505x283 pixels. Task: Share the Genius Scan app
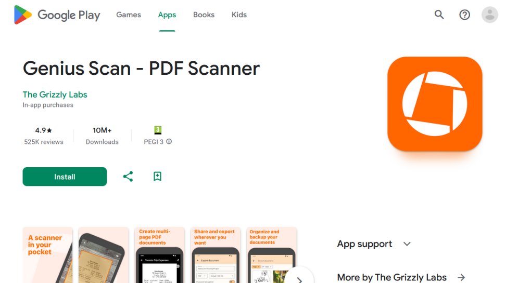tap(128, 177)
